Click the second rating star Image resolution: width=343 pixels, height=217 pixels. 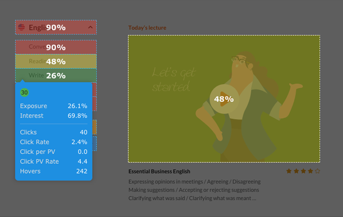tap(296, 171)
